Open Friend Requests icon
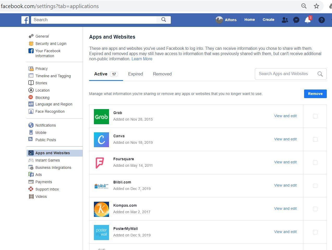The image size is (332, 250). [x=285, y=20]
